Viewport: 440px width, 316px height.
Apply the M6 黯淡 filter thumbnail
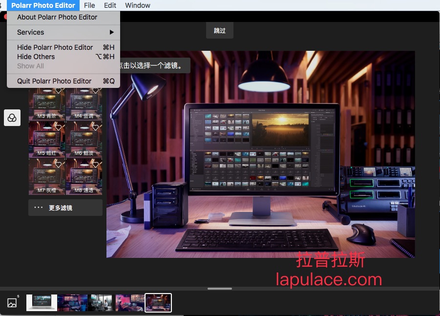coord(84,140)
